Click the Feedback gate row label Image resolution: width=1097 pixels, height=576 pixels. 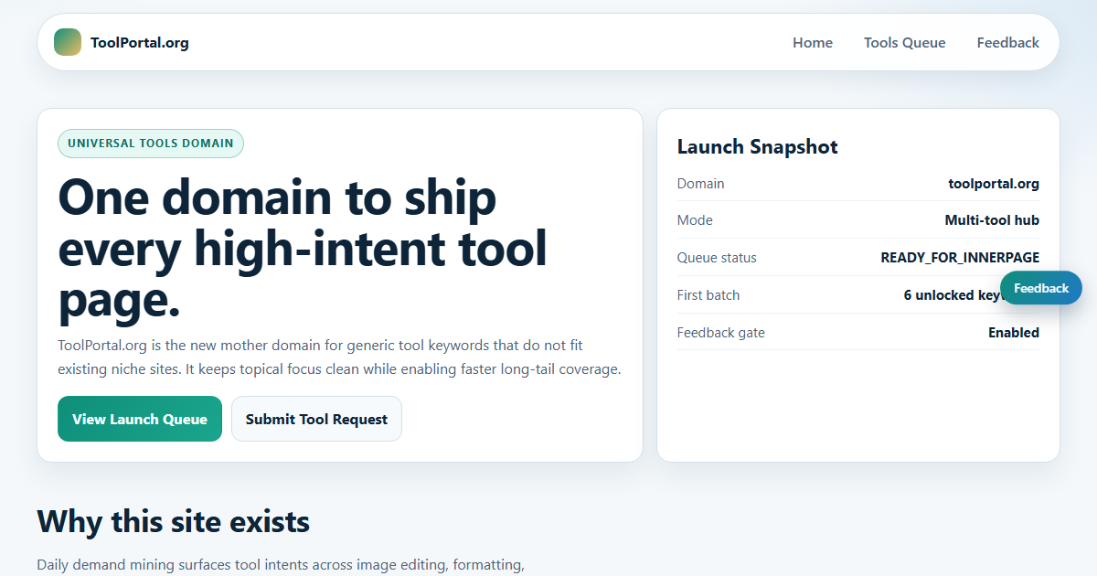click(x=721, y=333)
